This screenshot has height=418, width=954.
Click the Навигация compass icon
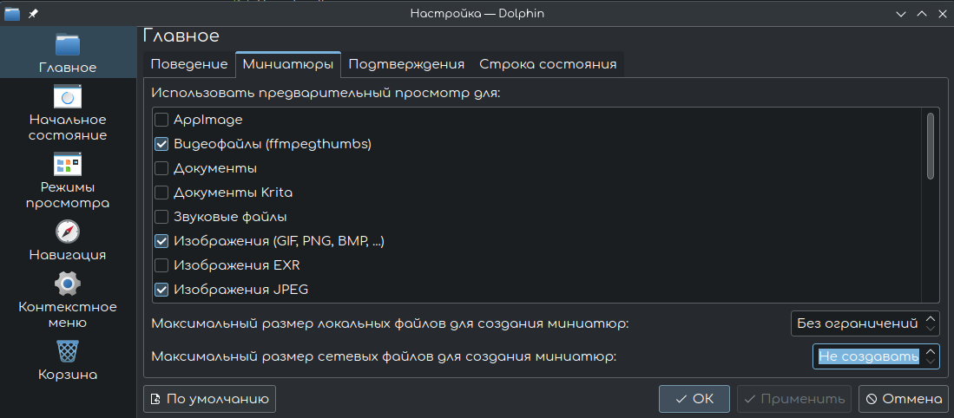point(67,232)
